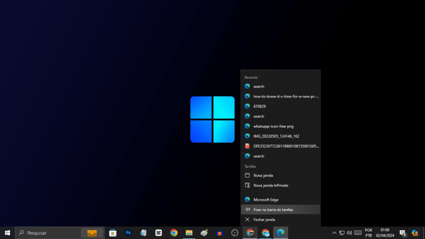Open the touch keyboard from the system tray
Image resolution: width=425 pixels, height=239 pixels.
[x=359, y=233]
